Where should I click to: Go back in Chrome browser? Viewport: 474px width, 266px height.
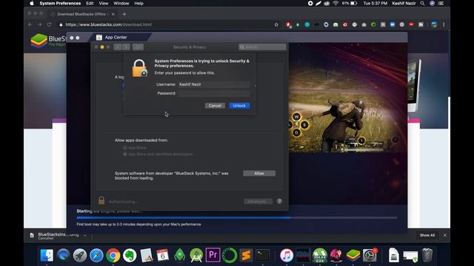point(30,24)
